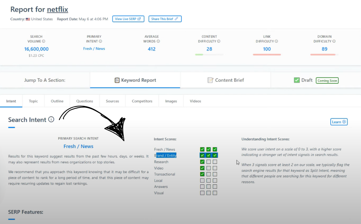Click the $1.23 CPC text
The image size is (361, 224).
[x=36, y=55]
